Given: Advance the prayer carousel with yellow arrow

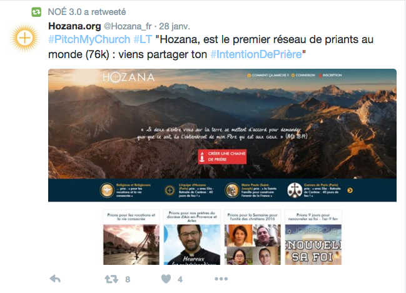Looking at the screenshot, I should 350,191.
